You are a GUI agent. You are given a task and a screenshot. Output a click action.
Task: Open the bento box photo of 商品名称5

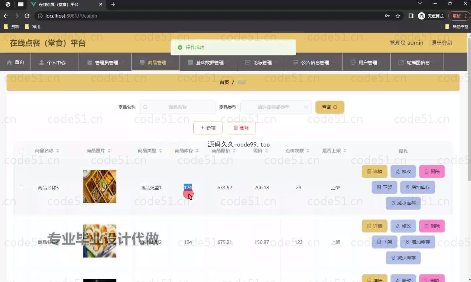click(x=100, y=186)
